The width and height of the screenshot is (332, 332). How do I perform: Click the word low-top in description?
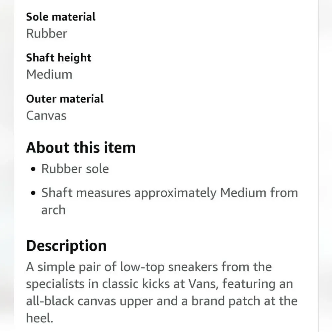142,267
